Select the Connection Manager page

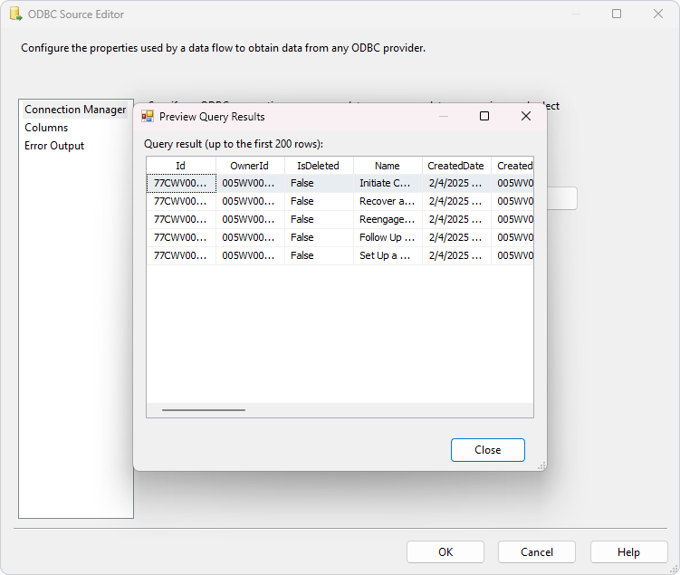(x=75, y=110)
